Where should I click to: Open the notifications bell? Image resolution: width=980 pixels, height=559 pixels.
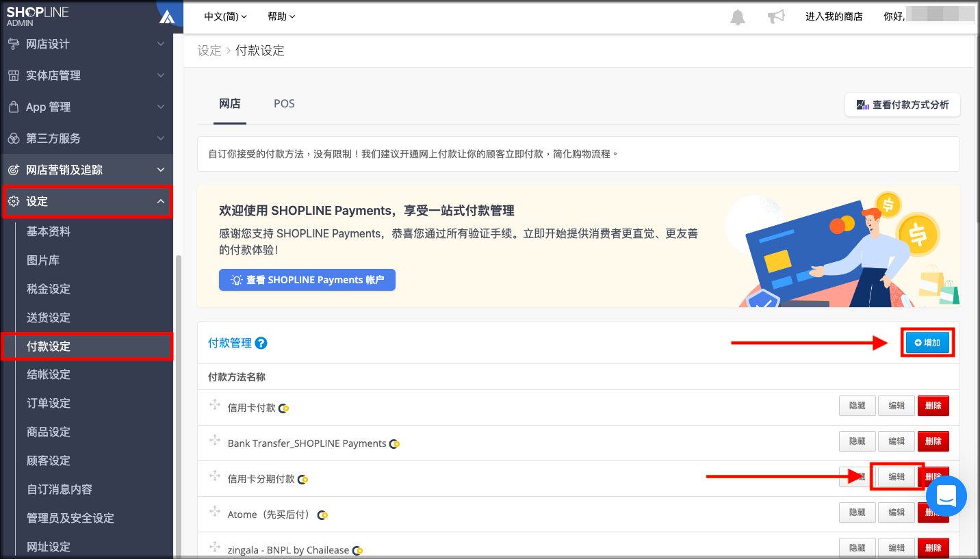point(738,17)
